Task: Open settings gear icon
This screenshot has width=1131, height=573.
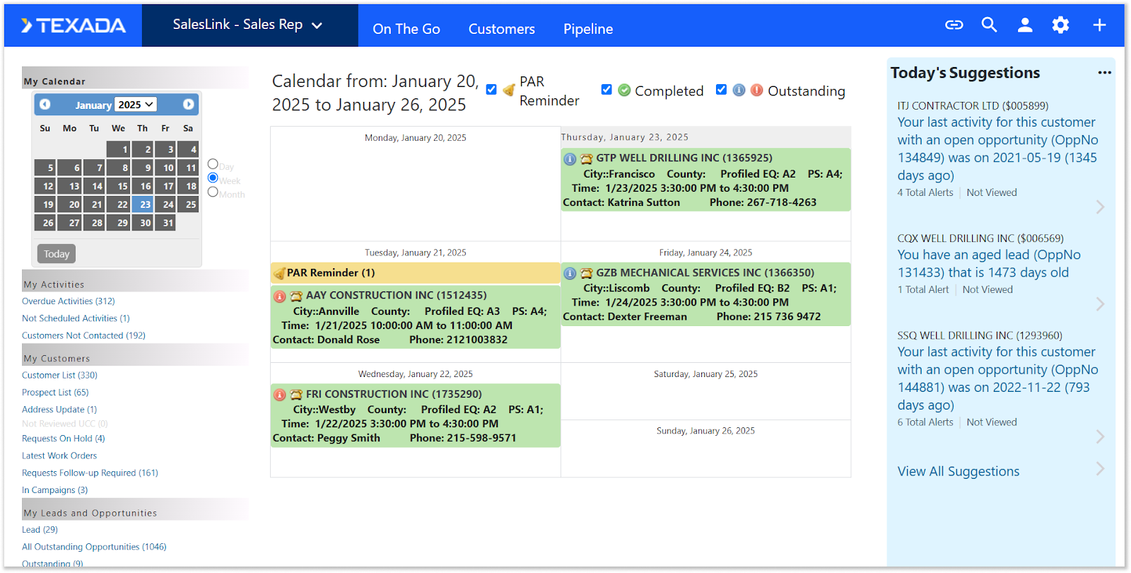Action: pos(1060,25)
